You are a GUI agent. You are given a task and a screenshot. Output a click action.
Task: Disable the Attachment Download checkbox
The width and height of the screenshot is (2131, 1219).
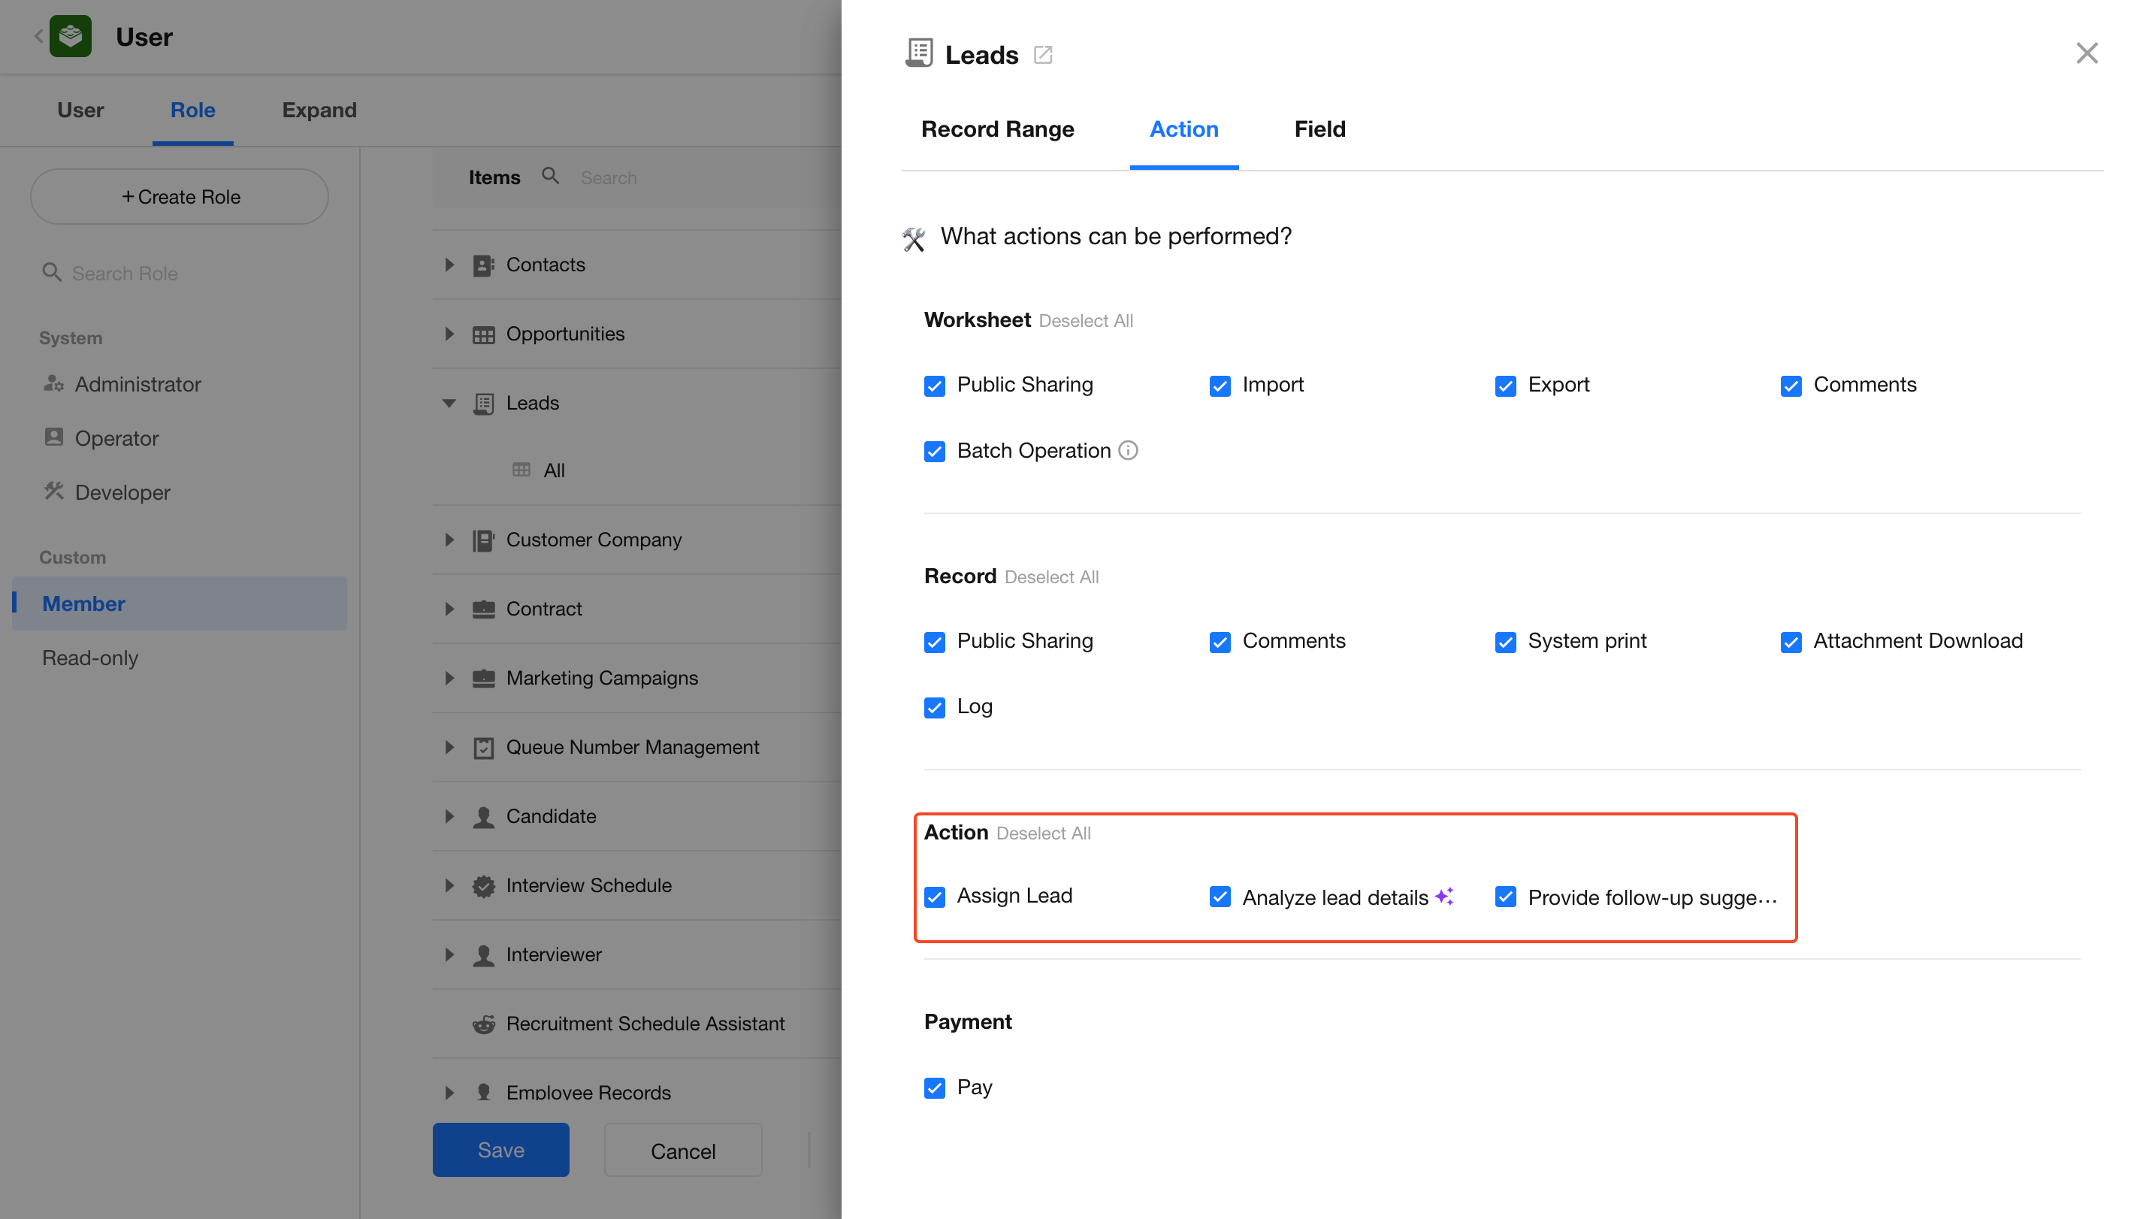tap(1791, 642)
